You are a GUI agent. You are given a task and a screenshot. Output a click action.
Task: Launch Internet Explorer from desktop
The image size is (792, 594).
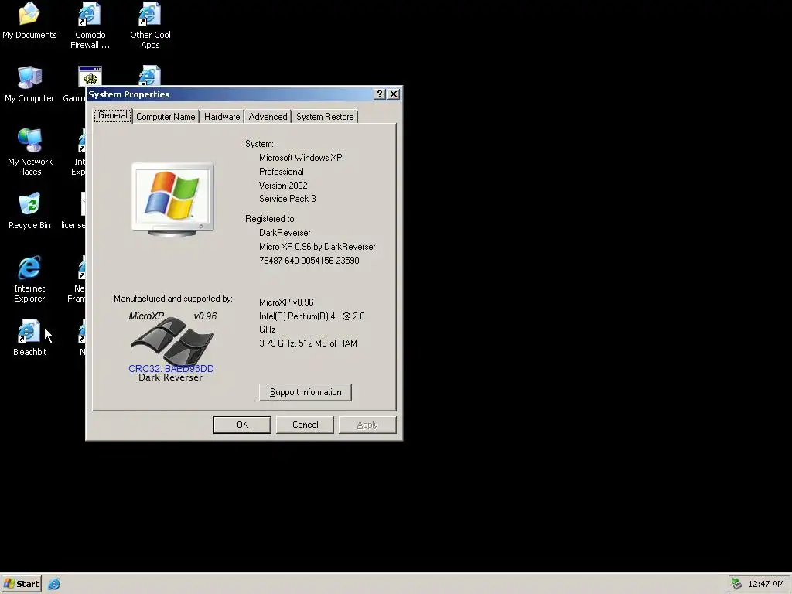(x=29, y=280)
